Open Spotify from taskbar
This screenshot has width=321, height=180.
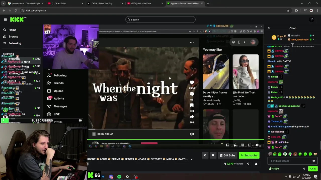(x=119, y=177)
